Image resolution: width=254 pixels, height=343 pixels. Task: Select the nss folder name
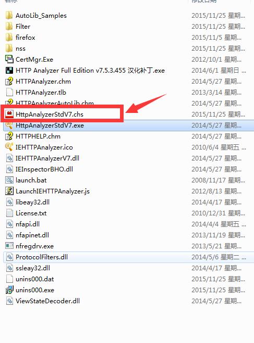click(x=20, y=49)
